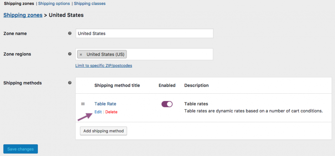Click the Zone name help icon

point(70,33)
